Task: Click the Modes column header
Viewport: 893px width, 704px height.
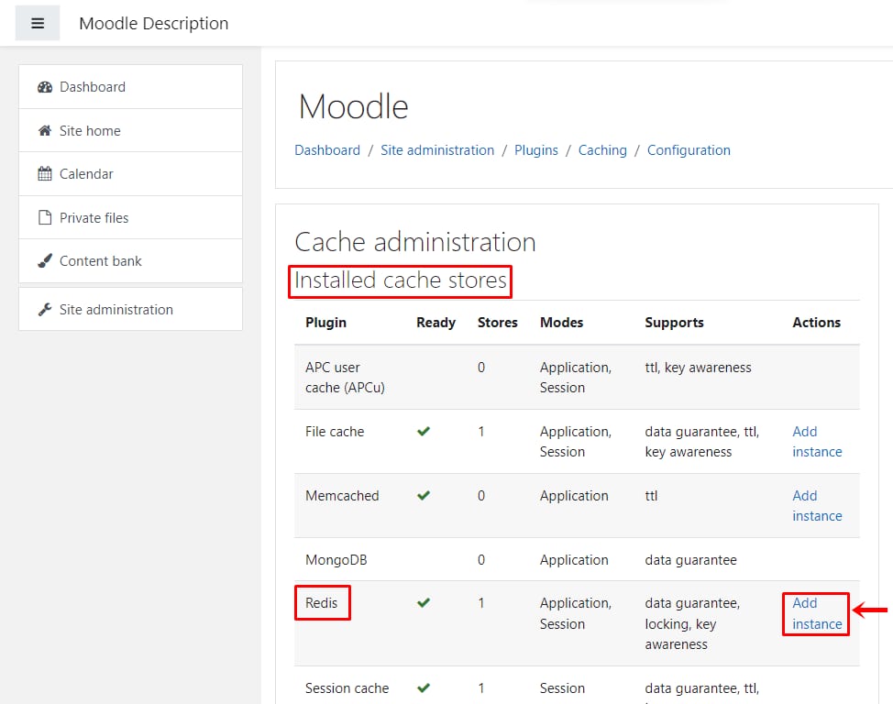Action: click(561, 323)
